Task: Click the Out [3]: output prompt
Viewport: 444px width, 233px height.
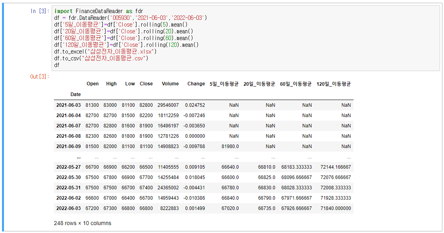Action: click(x=40, y=77)
